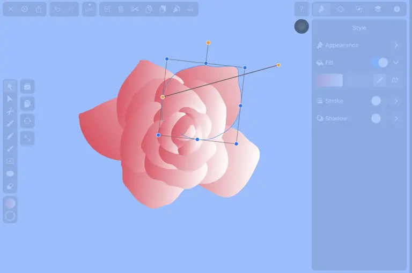Click the Duplicate mode button
The width and height of the screenshot is (412, 273).
click(x=27, y=104)
